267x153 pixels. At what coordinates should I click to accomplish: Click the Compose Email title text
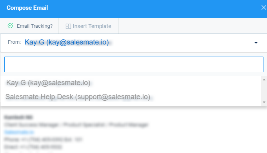coord(27,8)
